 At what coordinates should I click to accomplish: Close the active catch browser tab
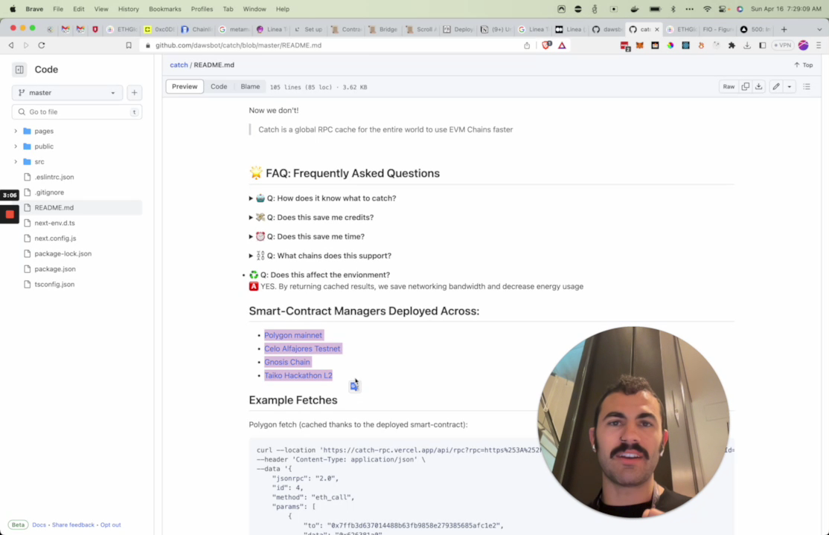point(657,30)
